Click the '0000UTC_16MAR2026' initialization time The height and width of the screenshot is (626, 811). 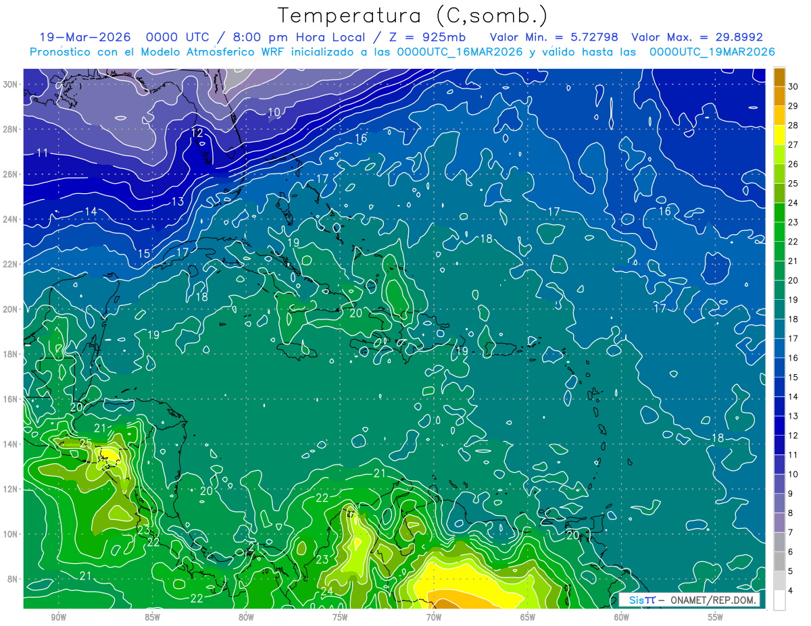(x=460, y=52)
